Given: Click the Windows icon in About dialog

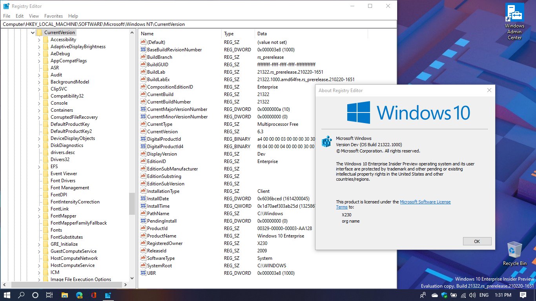Looking at the screenshot, I should tap(326, 141).
